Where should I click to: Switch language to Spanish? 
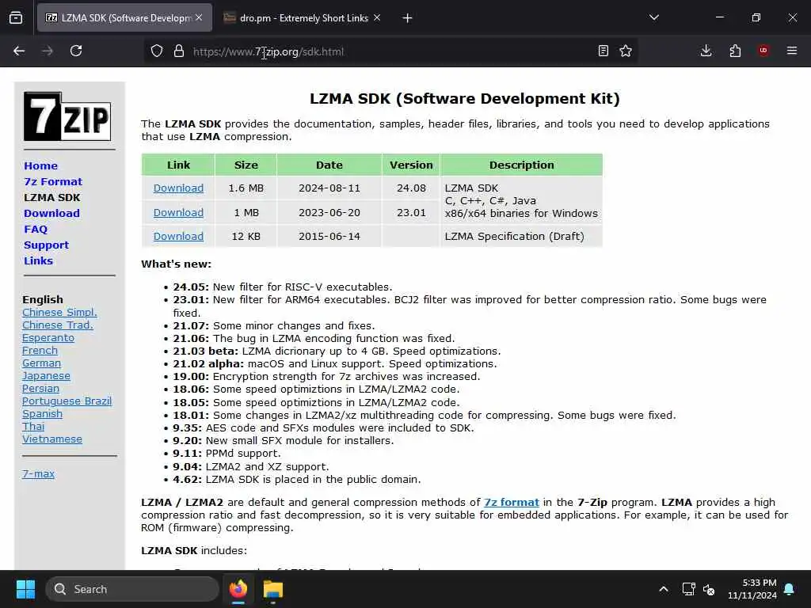[43, 414]
